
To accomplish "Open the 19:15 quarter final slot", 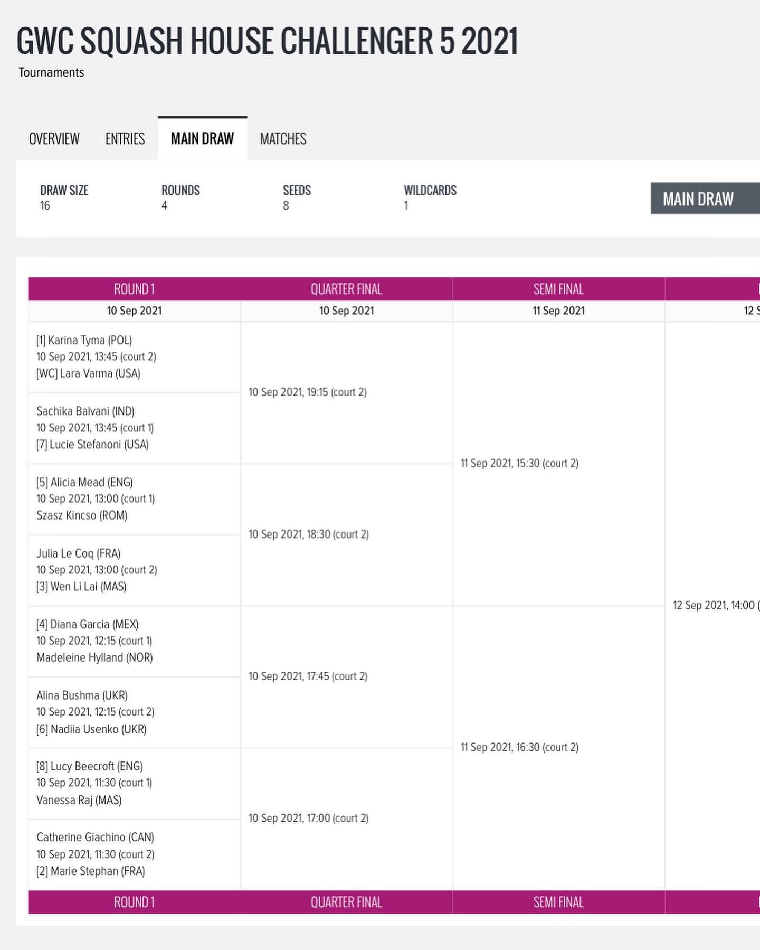I will [x=308, y=392].
